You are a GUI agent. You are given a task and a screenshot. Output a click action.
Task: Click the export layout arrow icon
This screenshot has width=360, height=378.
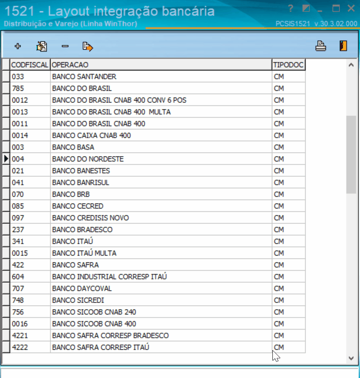pyautogui.click(x=88, y=46)
